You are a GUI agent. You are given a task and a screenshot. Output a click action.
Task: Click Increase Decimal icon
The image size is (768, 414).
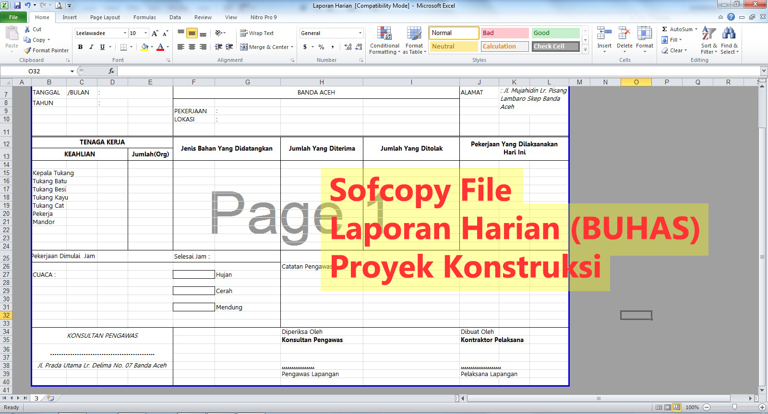click(348, 47)
